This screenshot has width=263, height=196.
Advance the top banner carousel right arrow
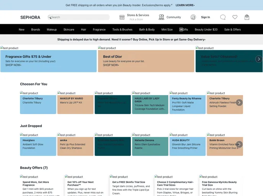point(259,59)
